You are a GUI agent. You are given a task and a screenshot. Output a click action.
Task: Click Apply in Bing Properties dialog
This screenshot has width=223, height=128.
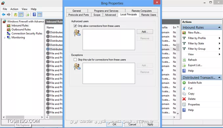[x=150, y=124]
